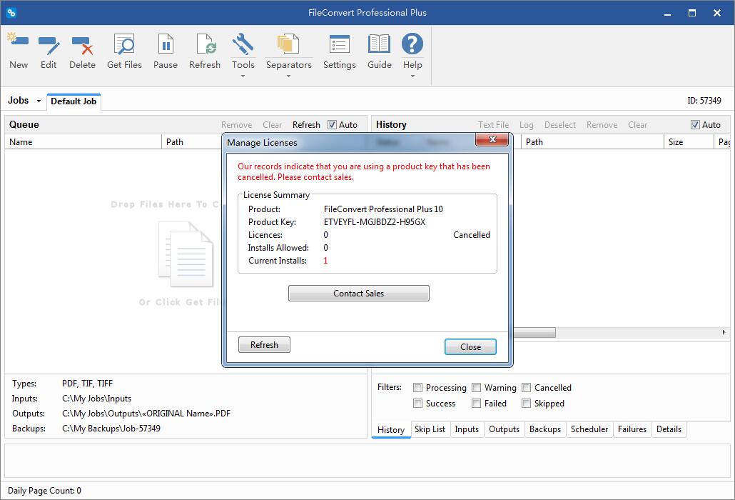The width and height of the screenshot is (735, 500).
Task: Open Get Files
Action: (124, 50)
